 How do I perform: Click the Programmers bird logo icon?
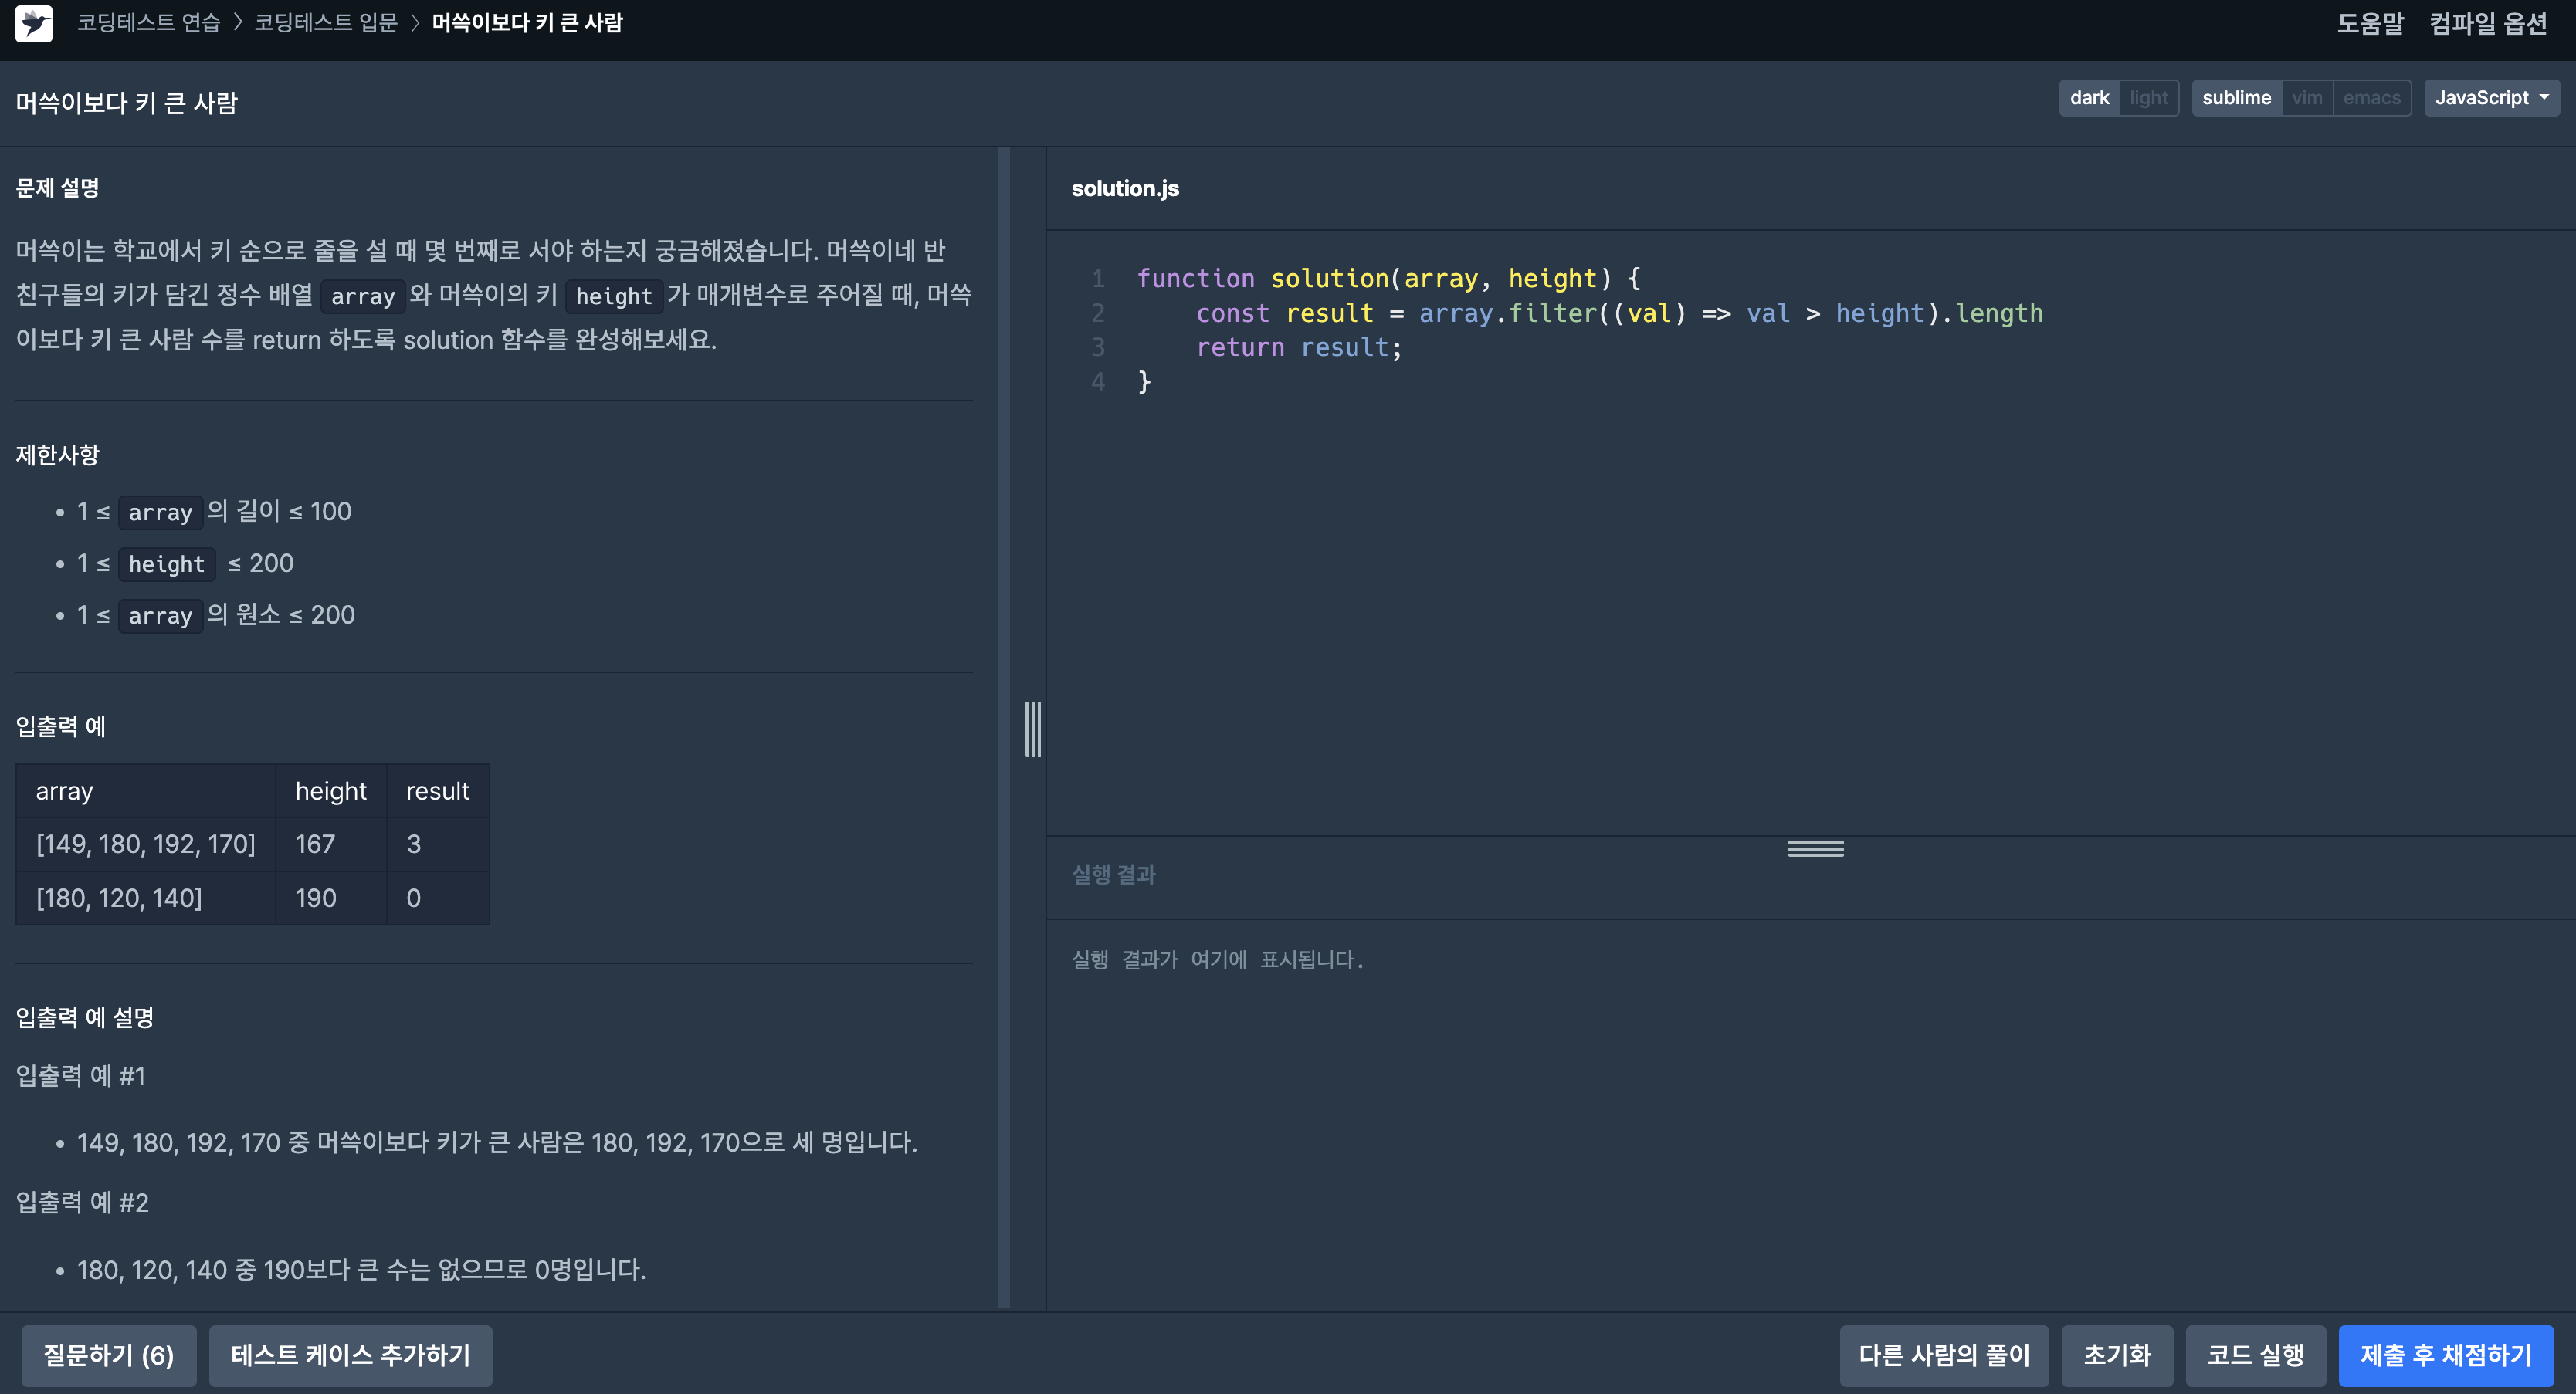click(34, 23)
